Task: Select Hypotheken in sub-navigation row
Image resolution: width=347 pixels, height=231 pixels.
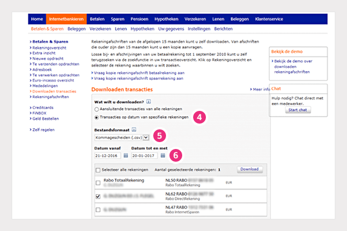Action: tap(142, 29)
